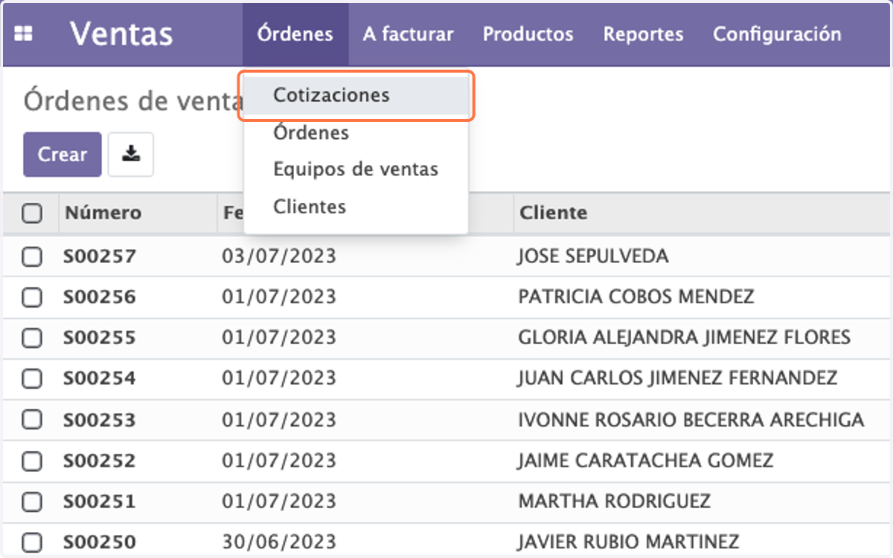The height and width of the screenshot is (558, 893).
Task: Check the box for order S00252
Action: coord(32,461)
